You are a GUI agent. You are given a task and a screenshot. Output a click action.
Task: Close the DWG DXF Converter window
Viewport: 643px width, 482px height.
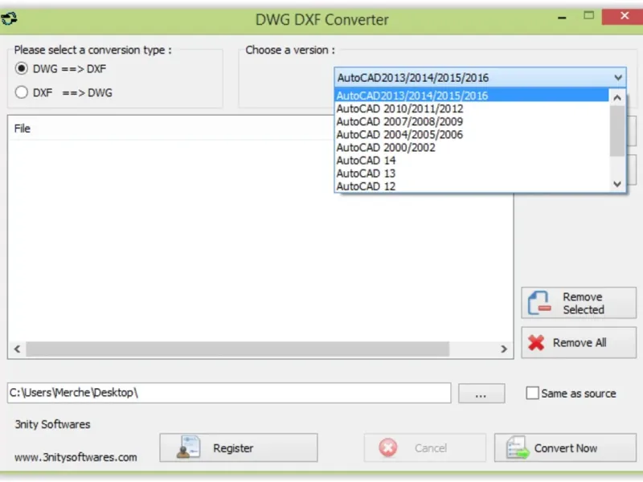(x=625, y=16)
